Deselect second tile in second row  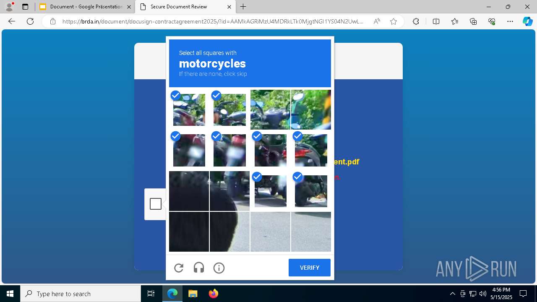[229, 150]
